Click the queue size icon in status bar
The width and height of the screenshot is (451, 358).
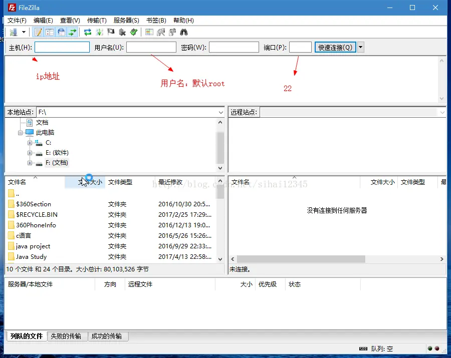(363, 349)
